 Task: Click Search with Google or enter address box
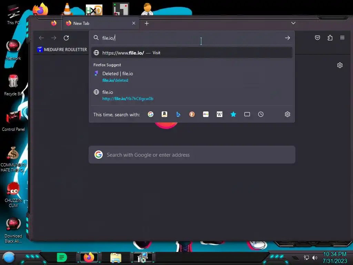coord(192,155)
